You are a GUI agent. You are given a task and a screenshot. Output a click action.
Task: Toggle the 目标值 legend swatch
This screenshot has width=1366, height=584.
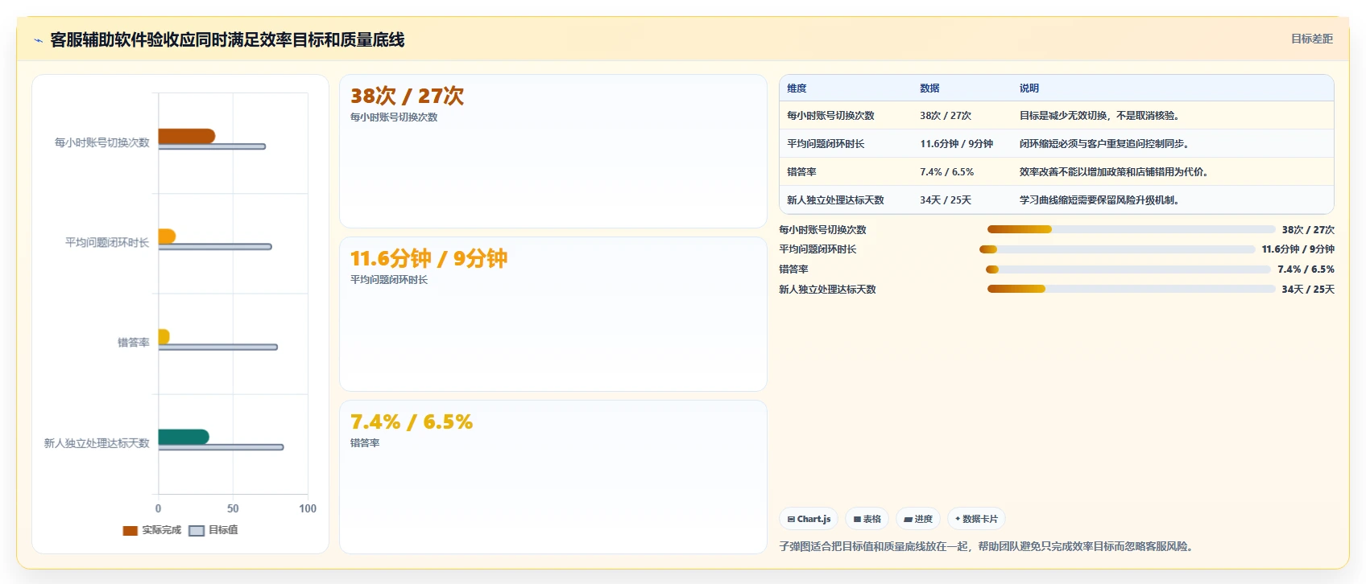pyautogui.click(x=197, y=531)
